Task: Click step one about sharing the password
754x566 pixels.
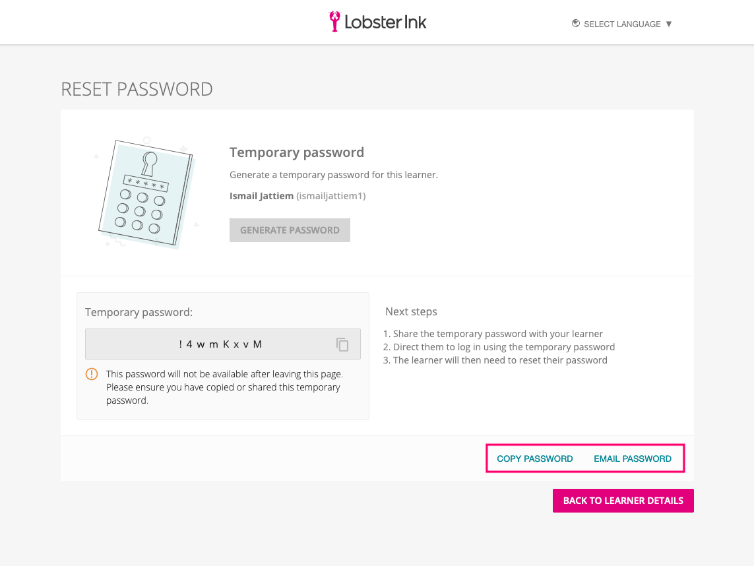Action: pyautogui.click(x=493, y=334)
